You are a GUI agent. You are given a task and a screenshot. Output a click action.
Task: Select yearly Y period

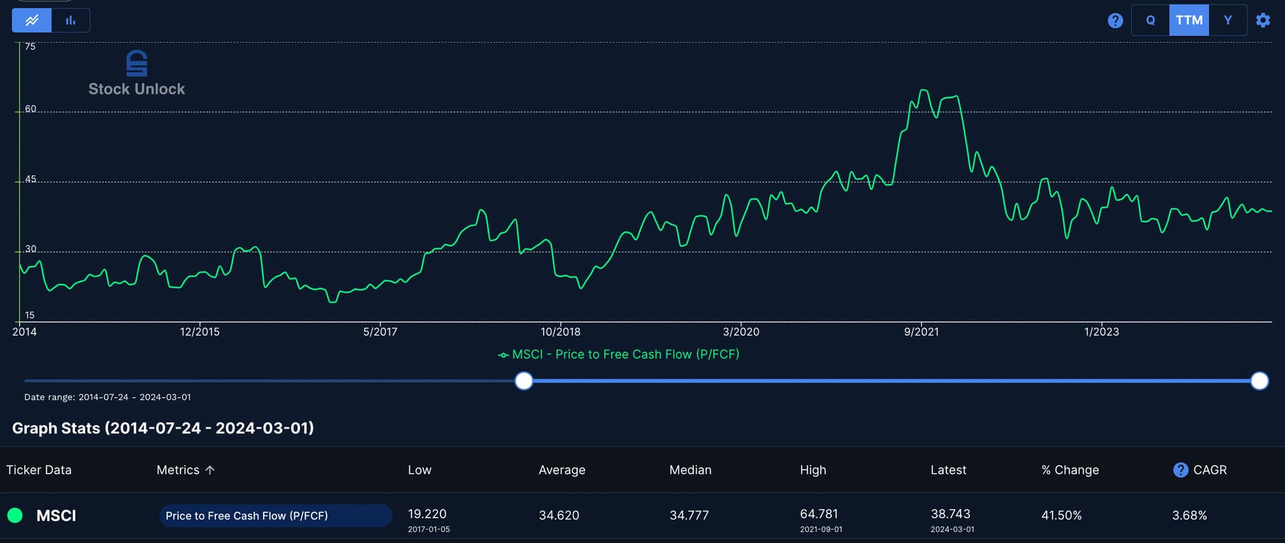(x=1227, y=20)
